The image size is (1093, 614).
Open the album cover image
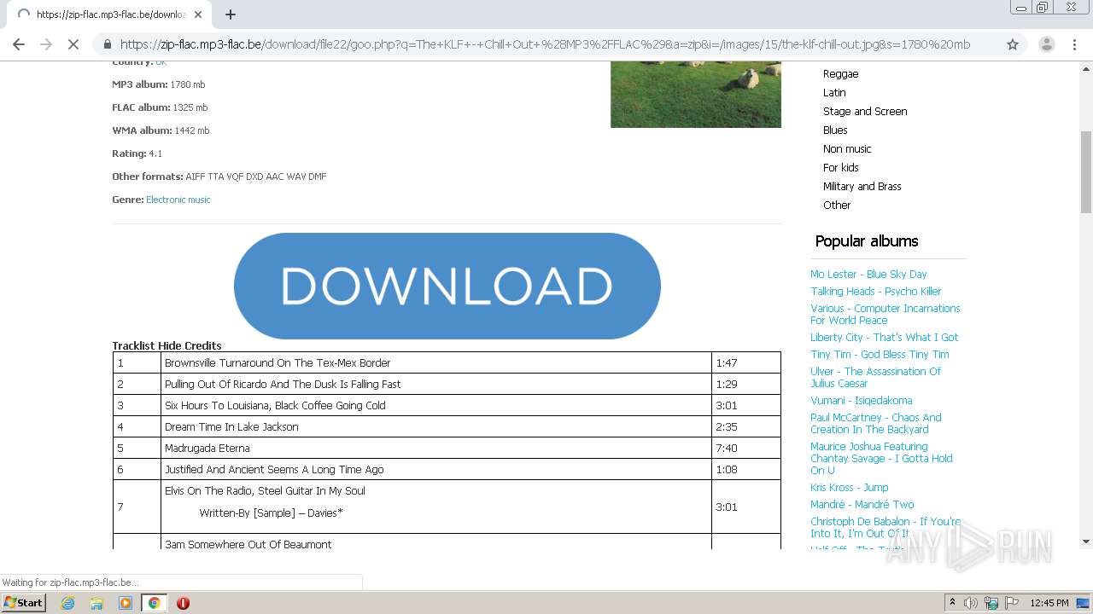pos(696,94)
